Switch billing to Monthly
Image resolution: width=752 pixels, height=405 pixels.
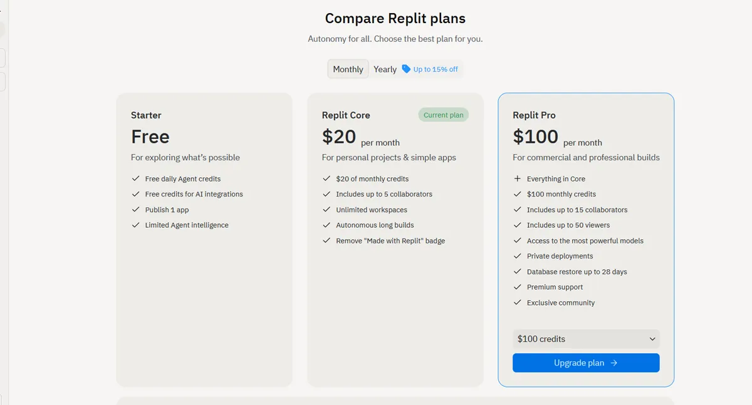[348, 69]
